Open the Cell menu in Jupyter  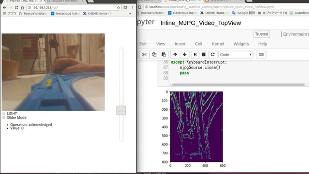click(198, 44)
